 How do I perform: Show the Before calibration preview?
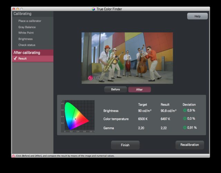coord(115,90)
